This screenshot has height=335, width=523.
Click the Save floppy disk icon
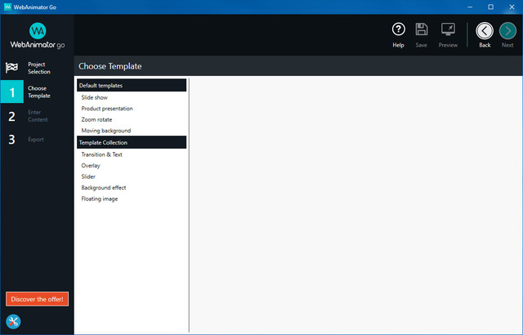click(422, 30)
